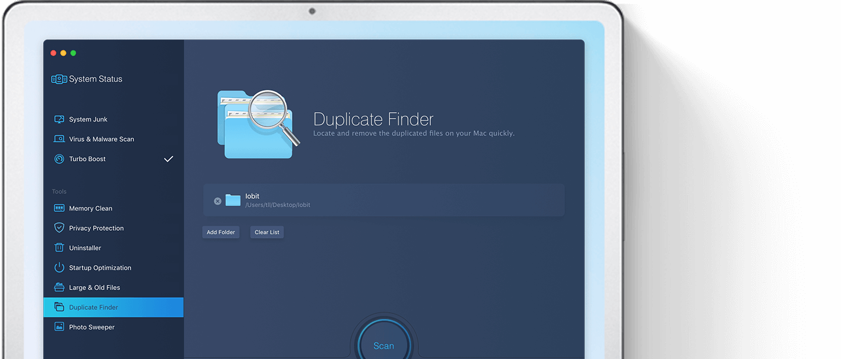
Task: Click the Large & Old Files icon
Action: pyautogui.click(x=59, y=287)
